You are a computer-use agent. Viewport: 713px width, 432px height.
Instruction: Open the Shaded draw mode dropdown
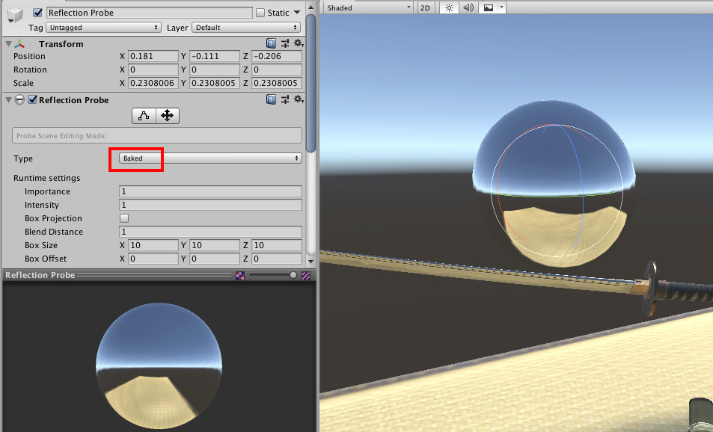pos(368,7)
